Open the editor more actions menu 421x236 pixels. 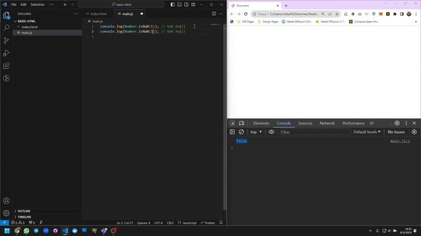tap(221, 14)
